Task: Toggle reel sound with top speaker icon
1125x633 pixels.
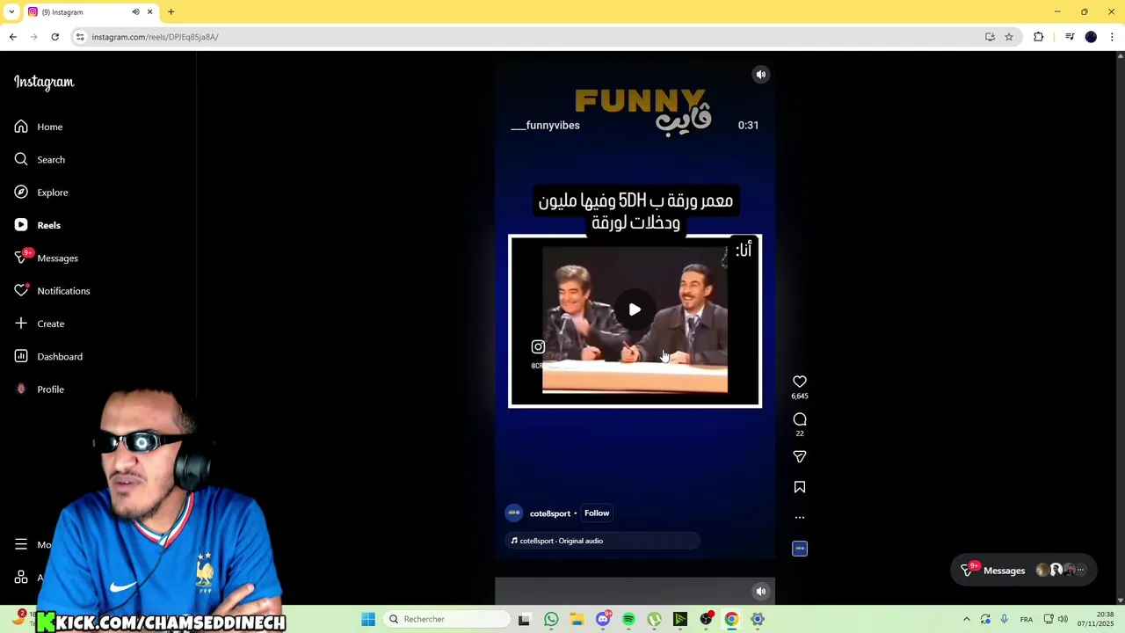Action: 761,75
